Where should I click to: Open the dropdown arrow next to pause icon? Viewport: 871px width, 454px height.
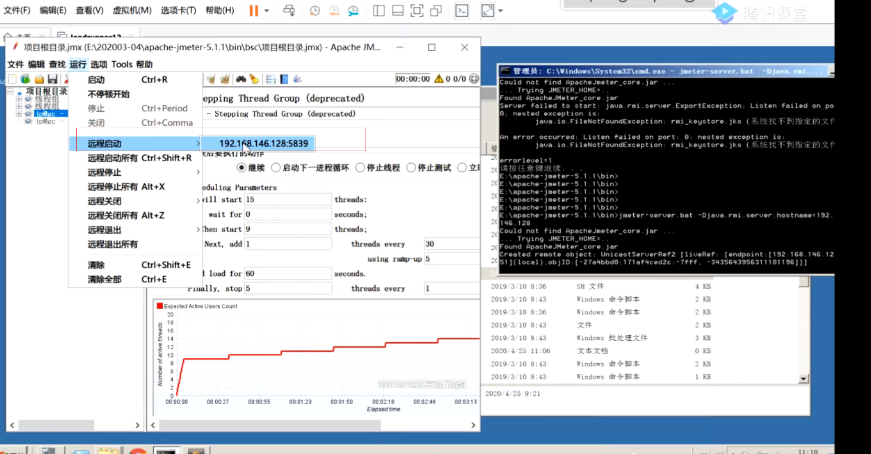point(267,10)
